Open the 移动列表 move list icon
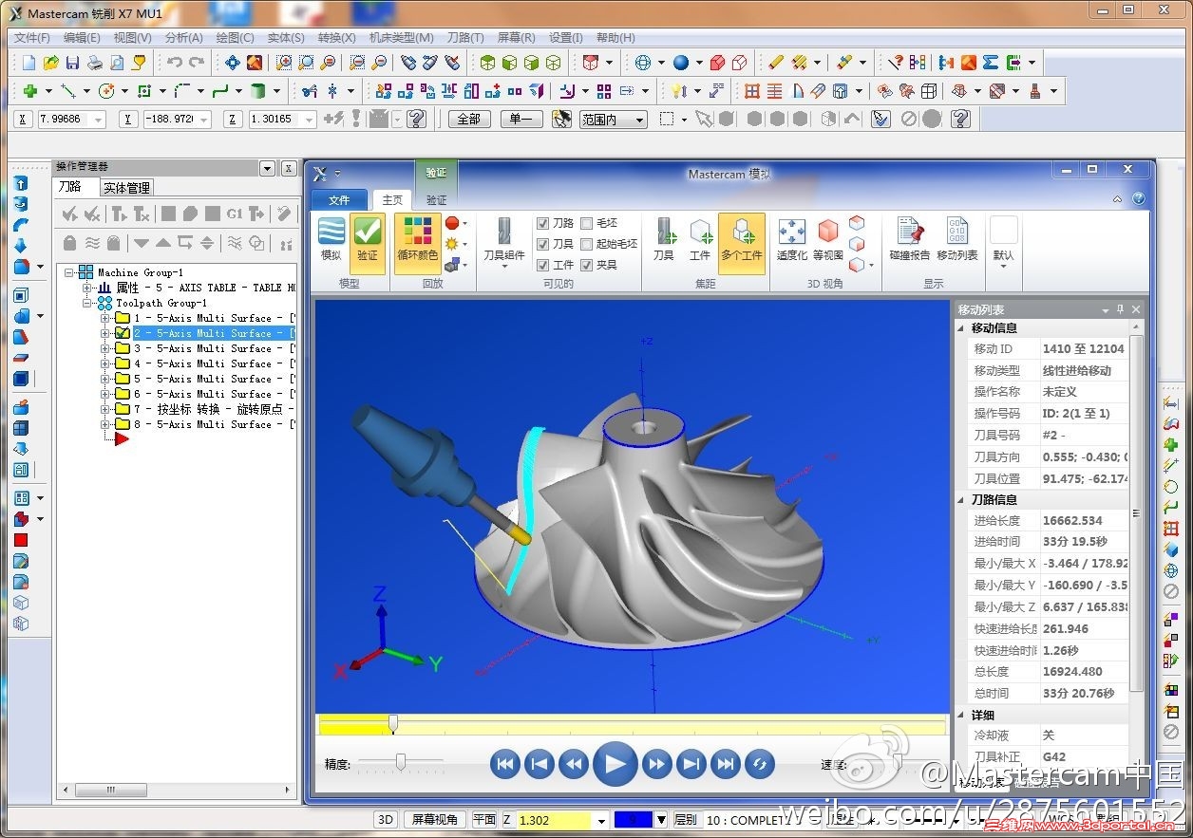Screen dimensions: 1193x838 [957, 239]
